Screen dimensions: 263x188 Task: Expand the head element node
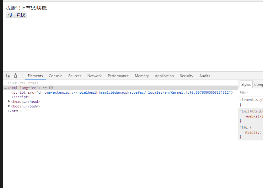[x=9, y=101]
